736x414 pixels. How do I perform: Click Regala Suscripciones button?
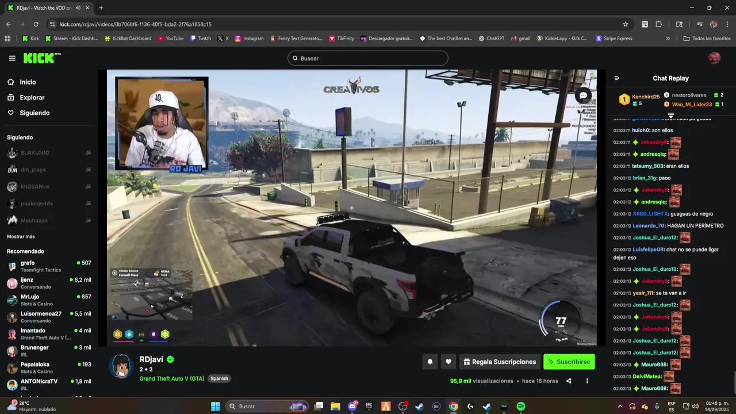(500, 362)
